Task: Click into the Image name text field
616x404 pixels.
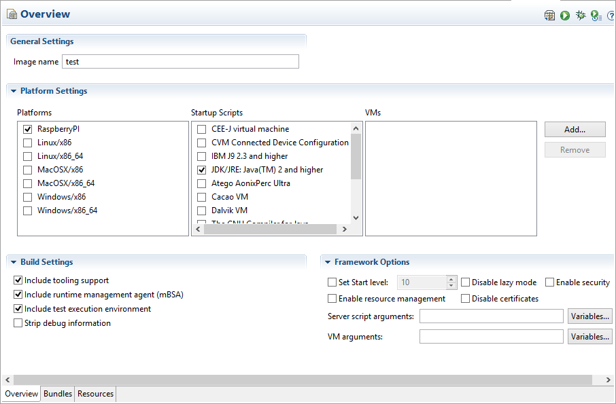Action: tap(180, 62)
